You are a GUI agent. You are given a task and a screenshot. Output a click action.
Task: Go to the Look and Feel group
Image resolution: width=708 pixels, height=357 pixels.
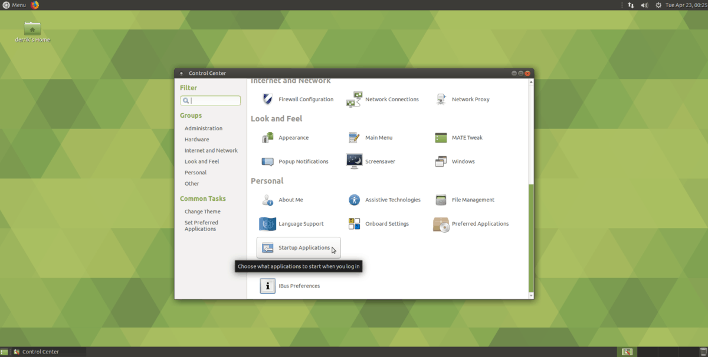coord(202,161)
